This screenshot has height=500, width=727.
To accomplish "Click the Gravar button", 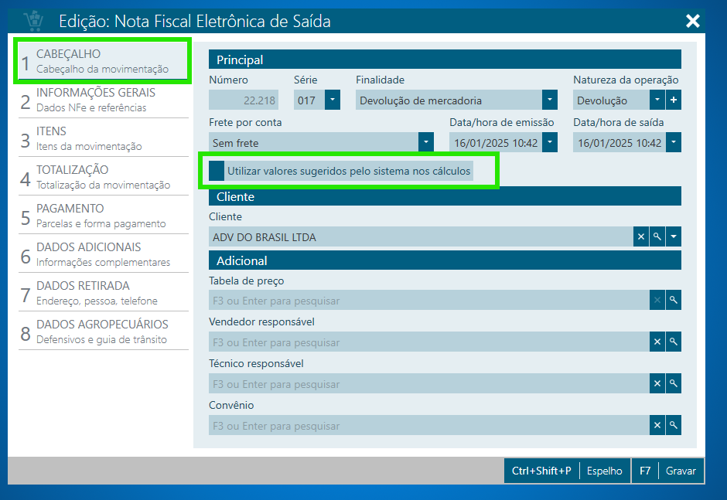I will tap(681, 471).
